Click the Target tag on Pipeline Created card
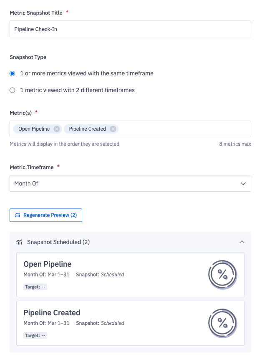Image resolution: width=262 pixels, height=358 pixels. [x=35, y=335]
